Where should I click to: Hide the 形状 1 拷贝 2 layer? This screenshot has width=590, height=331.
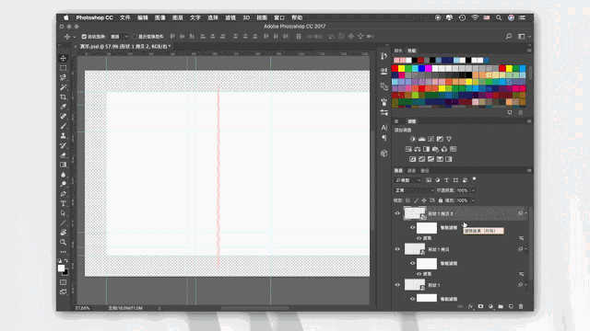click(397, 213)
